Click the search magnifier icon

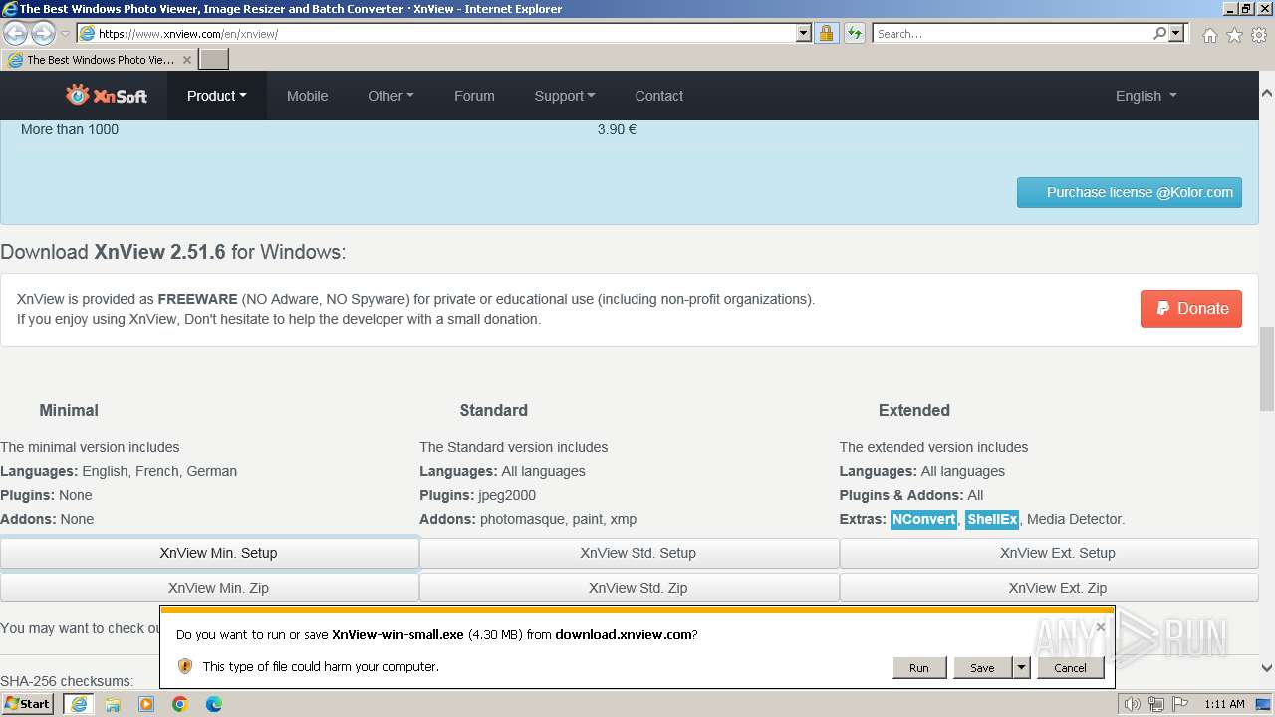[1159, 33]
